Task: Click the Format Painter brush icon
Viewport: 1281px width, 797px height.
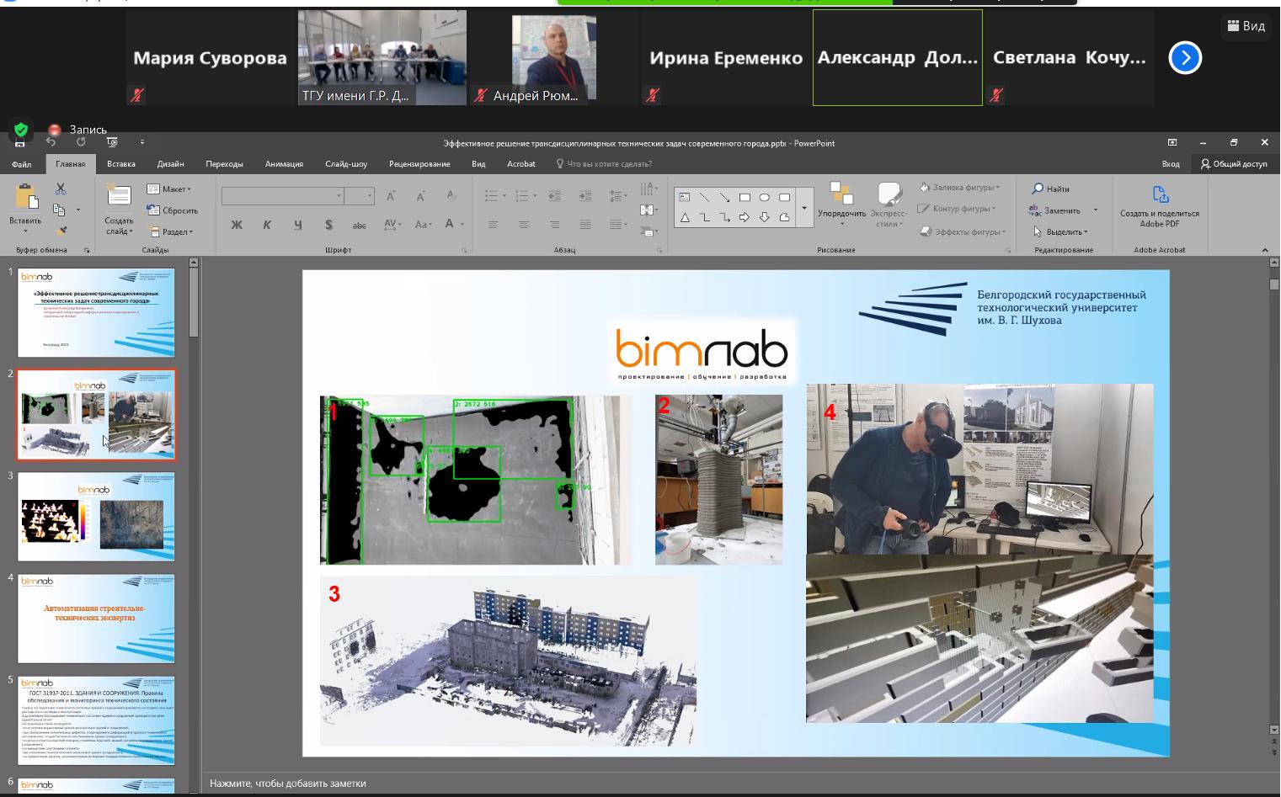Action: (x=61, y=230)
